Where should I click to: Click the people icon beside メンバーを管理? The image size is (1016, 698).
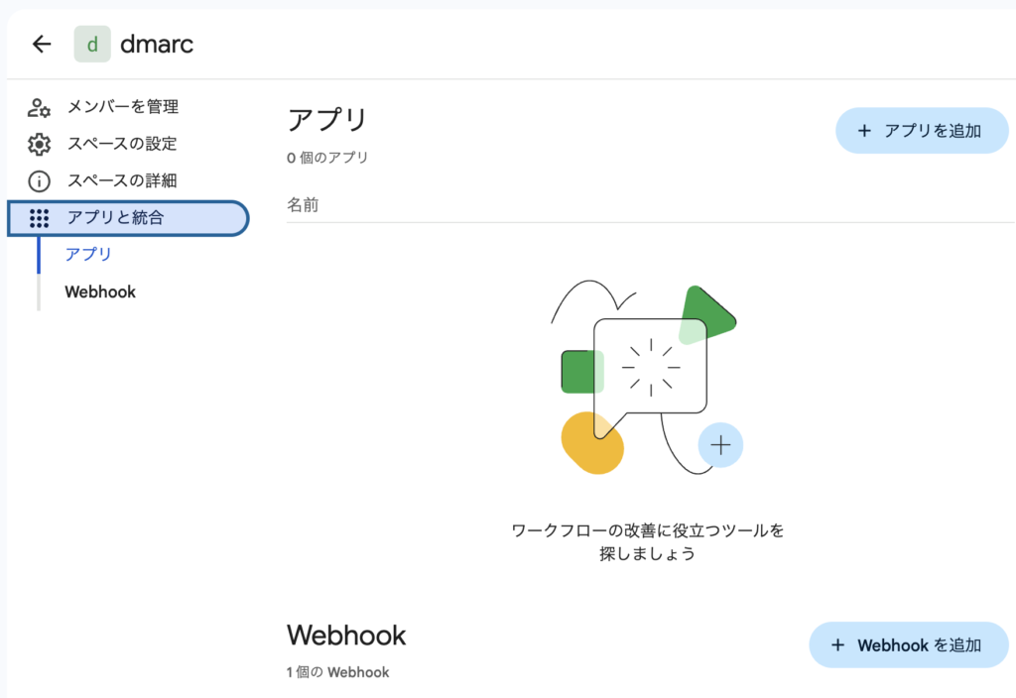(x=39, y=107)
